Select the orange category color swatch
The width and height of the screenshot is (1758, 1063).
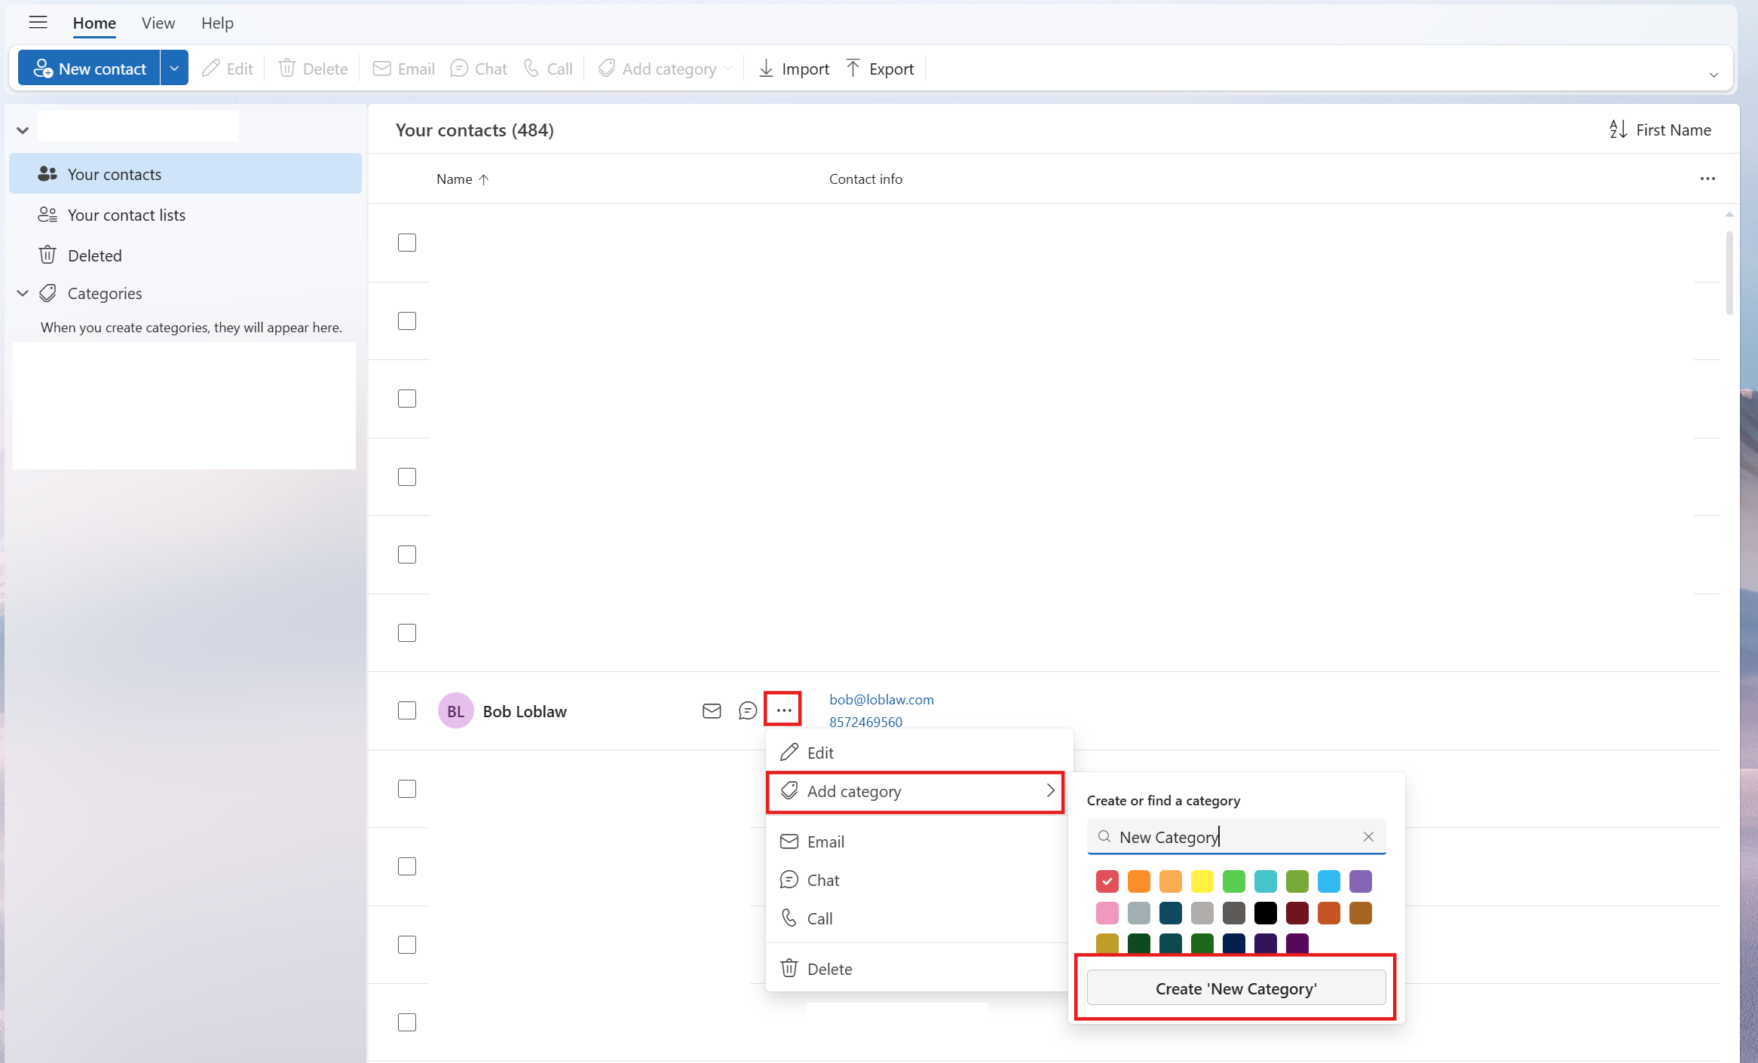point(1138,881)
